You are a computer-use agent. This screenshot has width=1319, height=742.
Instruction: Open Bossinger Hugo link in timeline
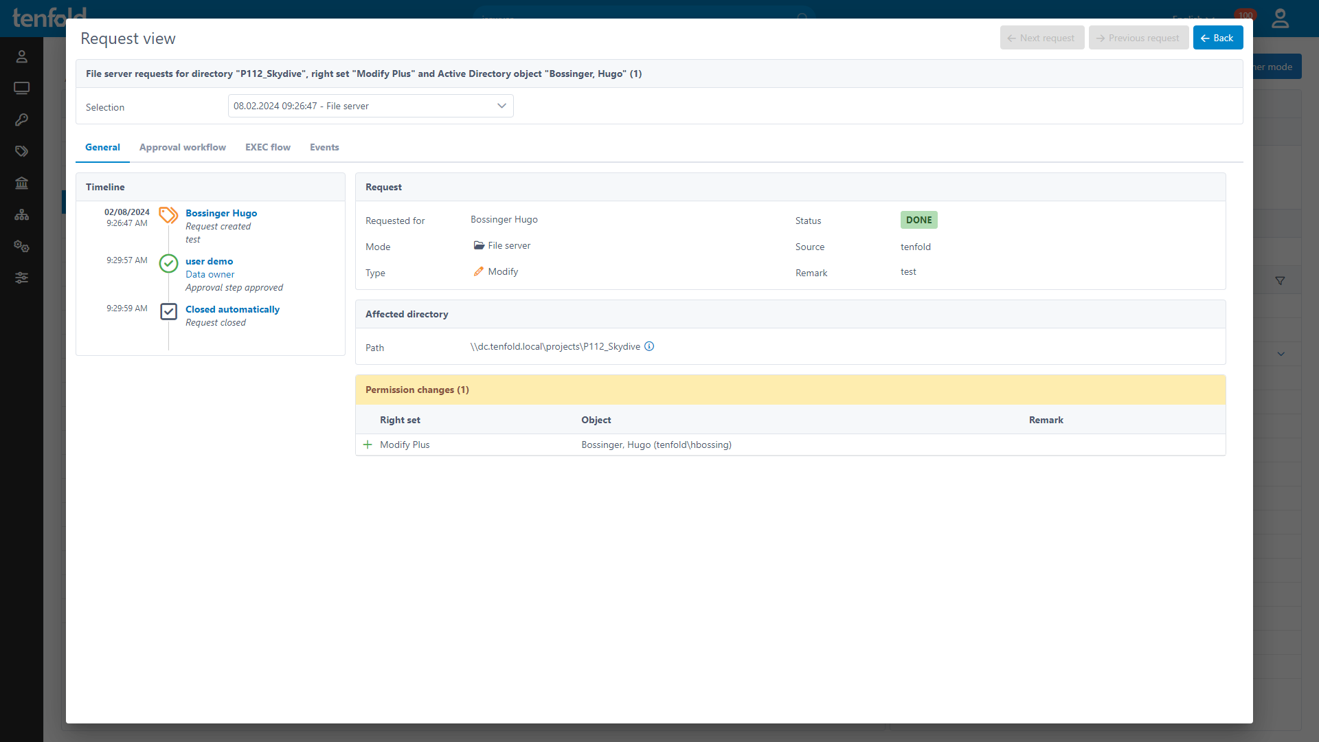click(221, 213)
